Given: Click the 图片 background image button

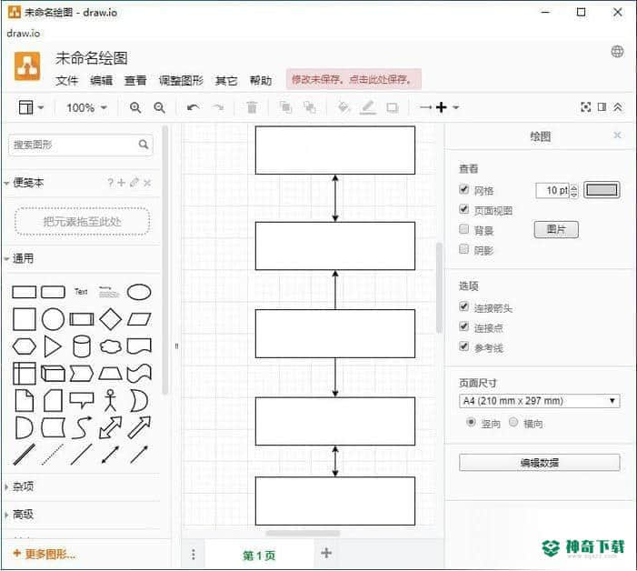Looking at the screenshot, I should click(556, 230).
